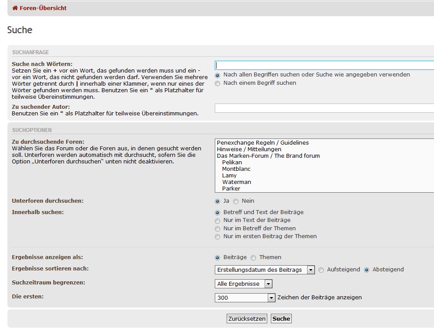Show results as Themen
The width and height of the screenshot is (434, 329).
pyautogui.click(x=253, y=258)
